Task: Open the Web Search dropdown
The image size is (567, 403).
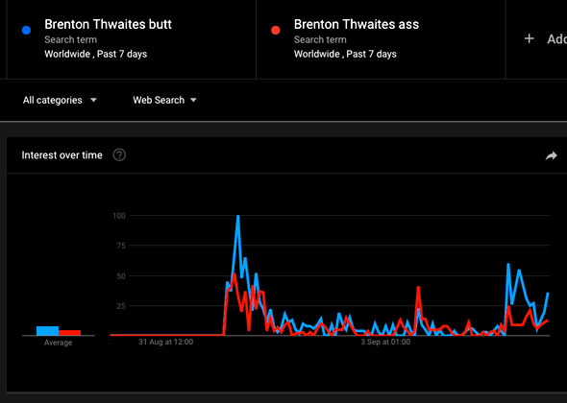Action: click(164, 100)
